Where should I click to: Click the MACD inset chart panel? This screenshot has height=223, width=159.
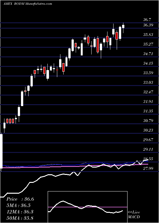tap(87, 207)
